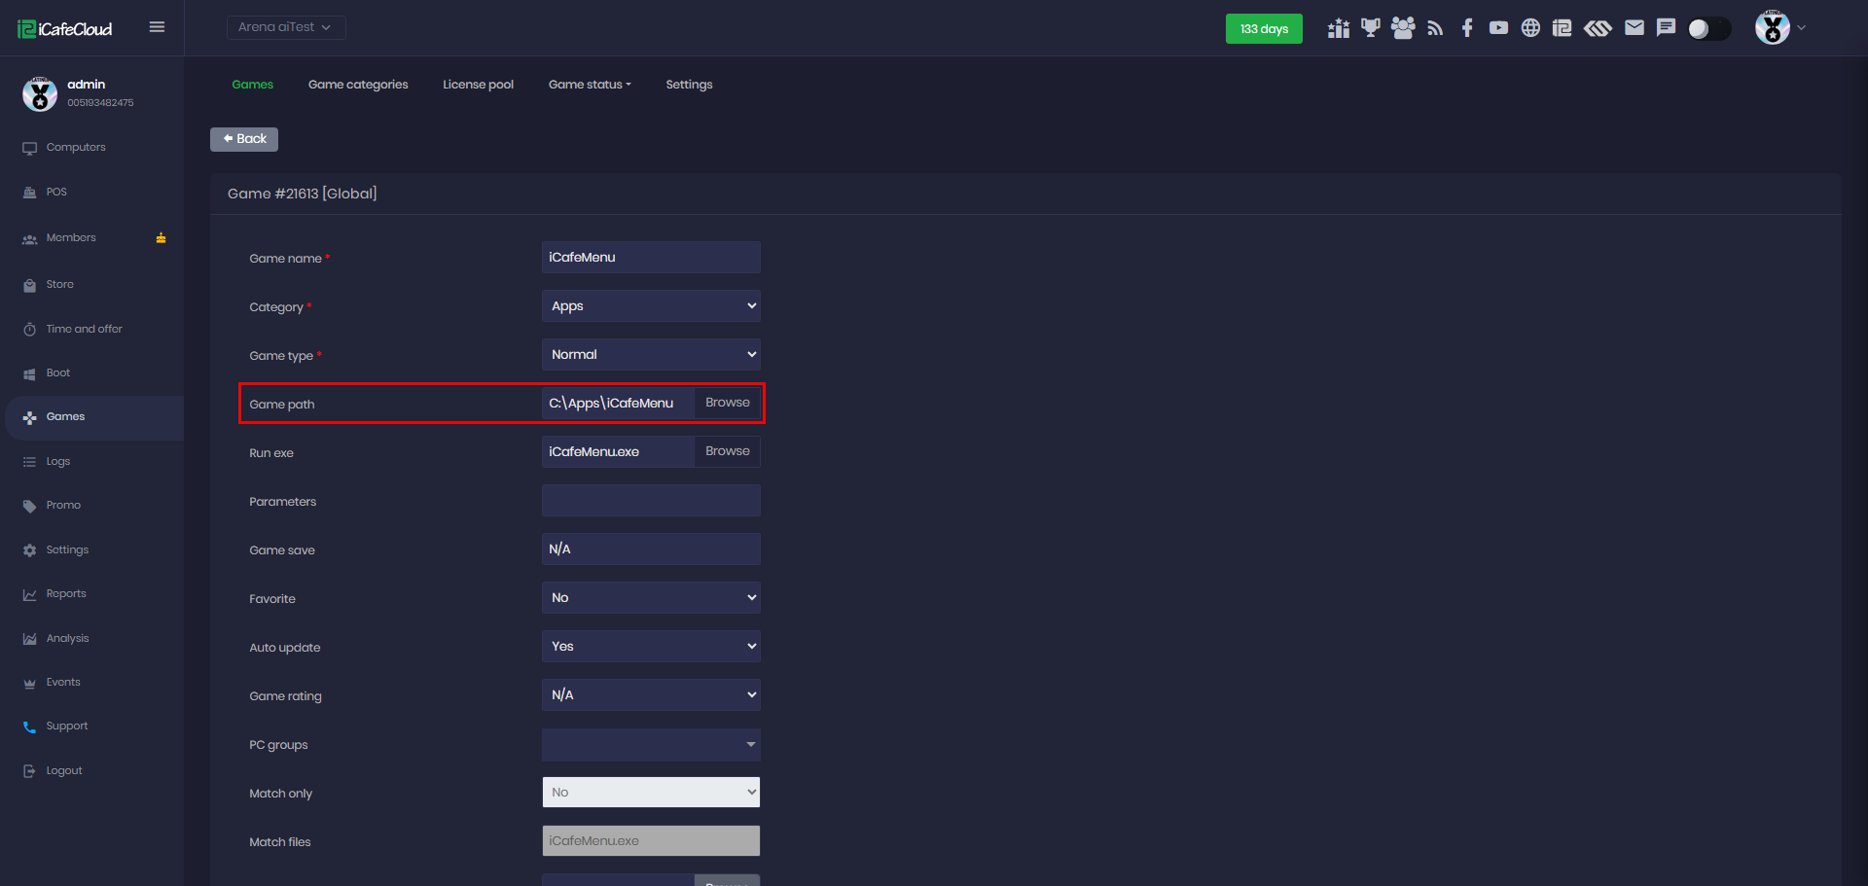Open Analysis in the sidebar
The image size is (1868, 886).
(67, 639)
